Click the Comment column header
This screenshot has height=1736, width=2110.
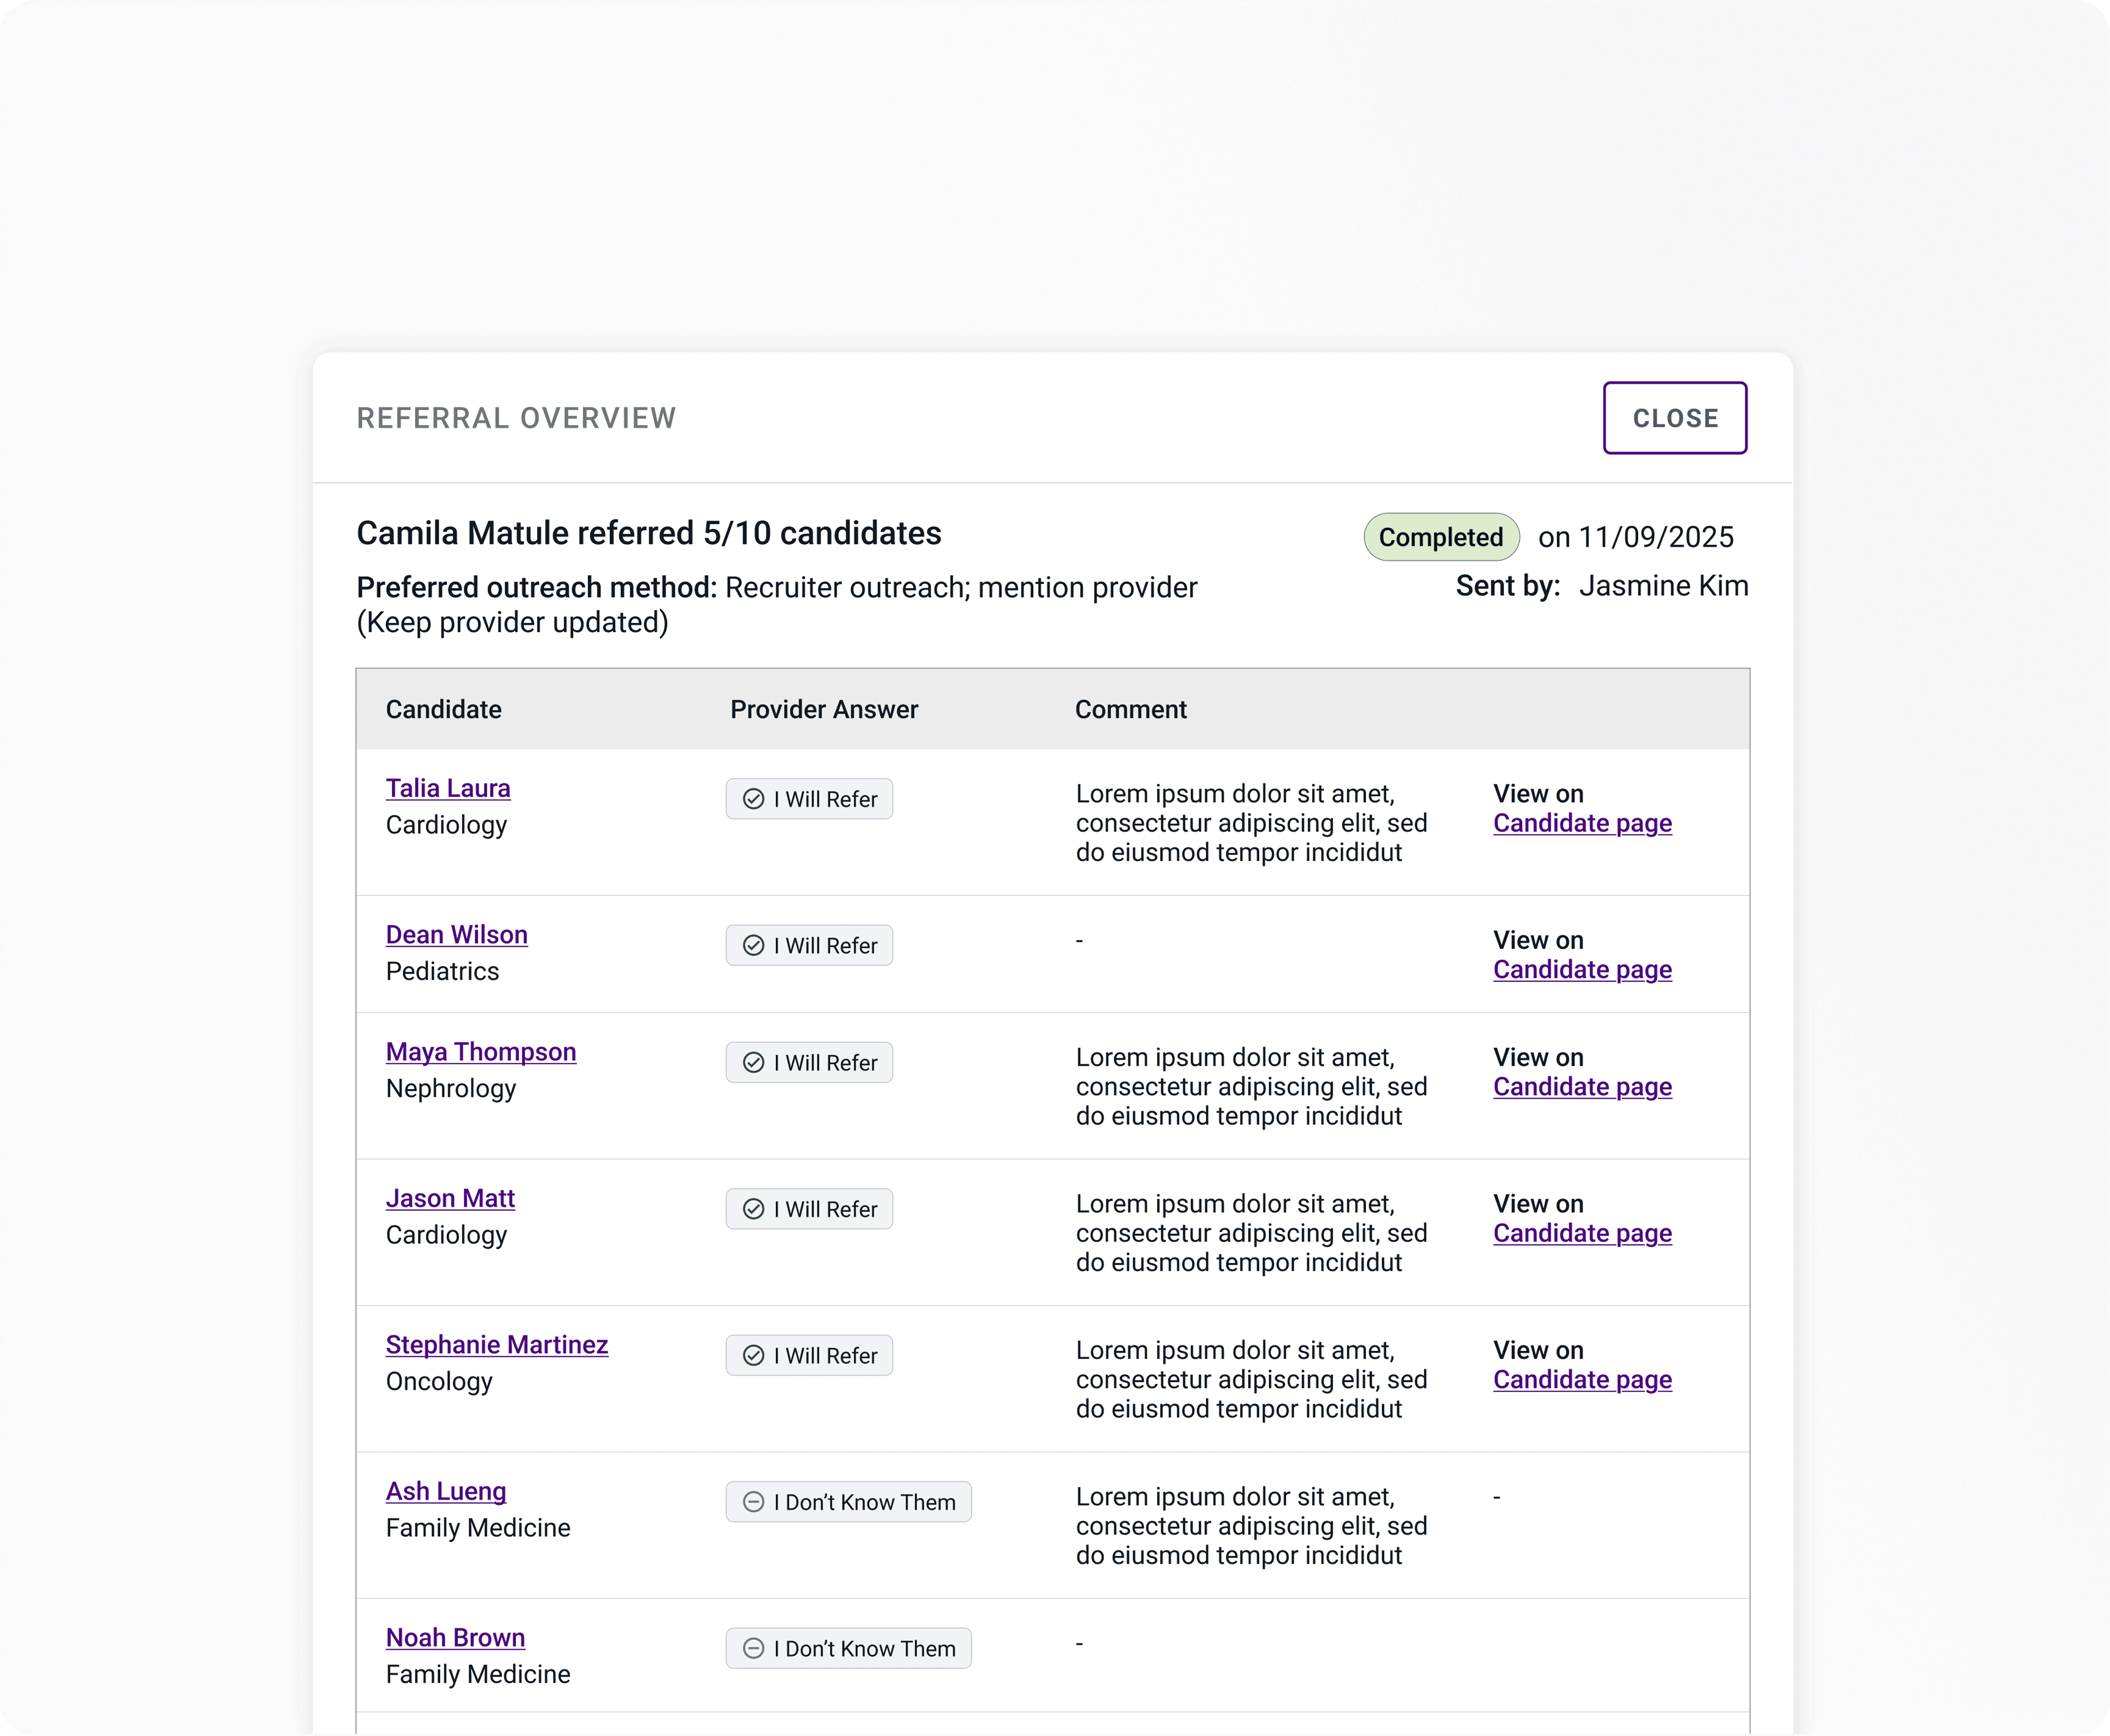[1131, 710]
